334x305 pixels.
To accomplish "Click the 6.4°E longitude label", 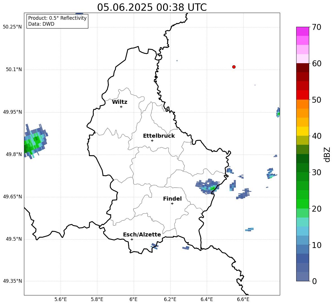I will click(x=206, y=299).
